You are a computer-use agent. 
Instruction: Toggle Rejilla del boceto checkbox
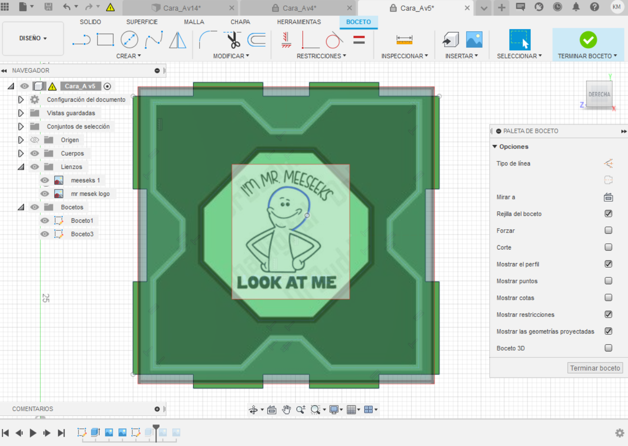pos(608,213)
